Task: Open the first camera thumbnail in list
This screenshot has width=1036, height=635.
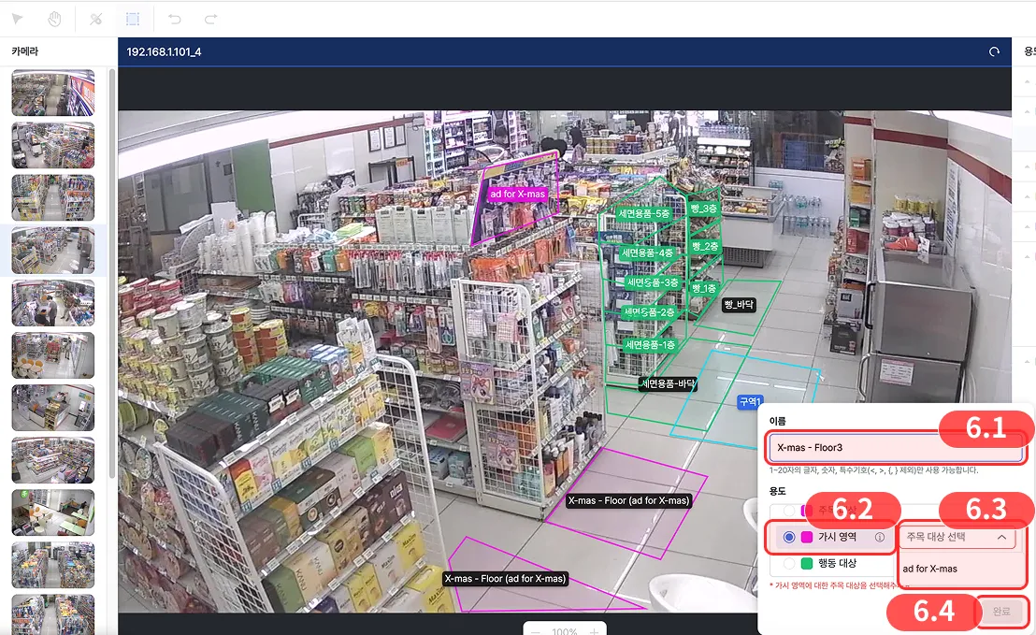Action: pos(53,94)
